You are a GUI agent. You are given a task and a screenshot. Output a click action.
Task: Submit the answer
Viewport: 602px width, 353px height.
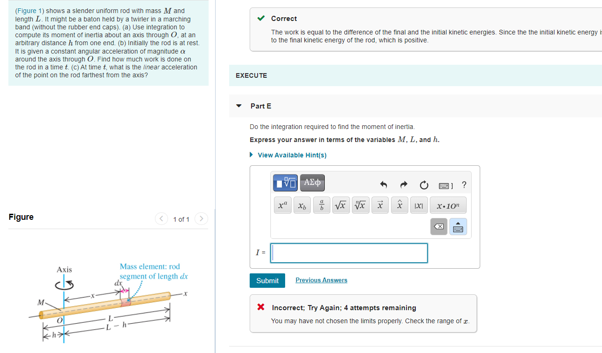tap(267, 280)
